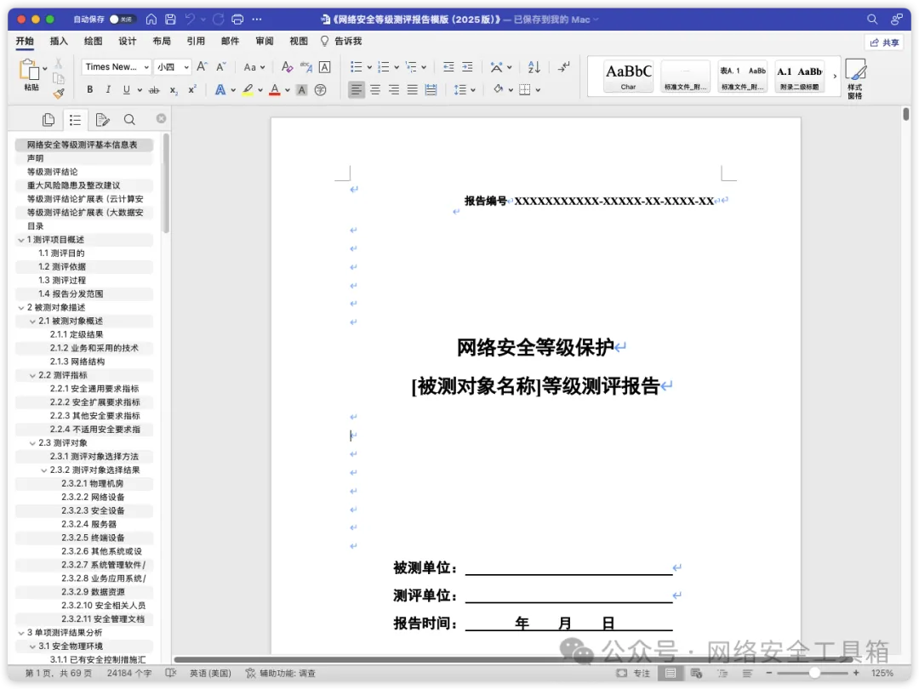This screenshot has height=689, width=919.
Task: Select the page thumbnails icon in sidebar
Action: click(49, 119)
